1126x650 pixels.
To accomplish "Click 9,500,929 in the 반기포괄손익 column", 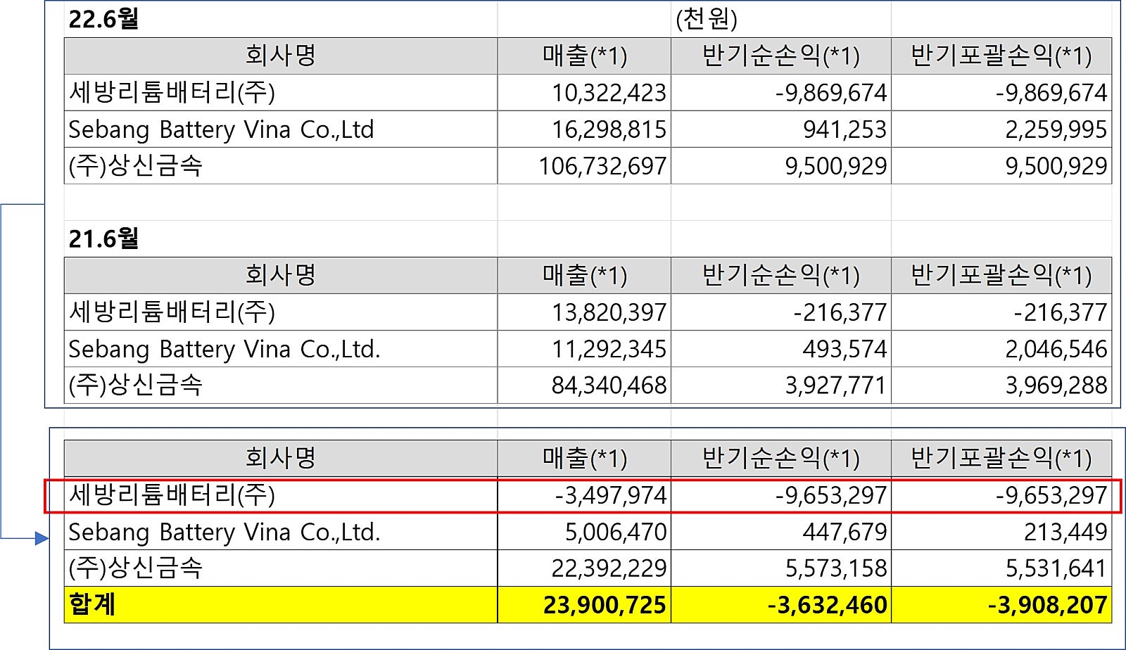I will coord(1001,166).
